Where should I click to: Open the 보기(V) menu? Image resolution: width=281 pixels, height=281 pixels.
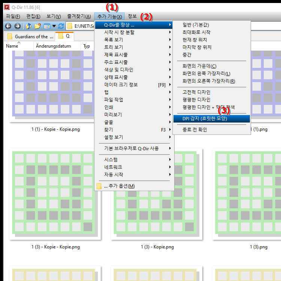click(x=54, y=16)
